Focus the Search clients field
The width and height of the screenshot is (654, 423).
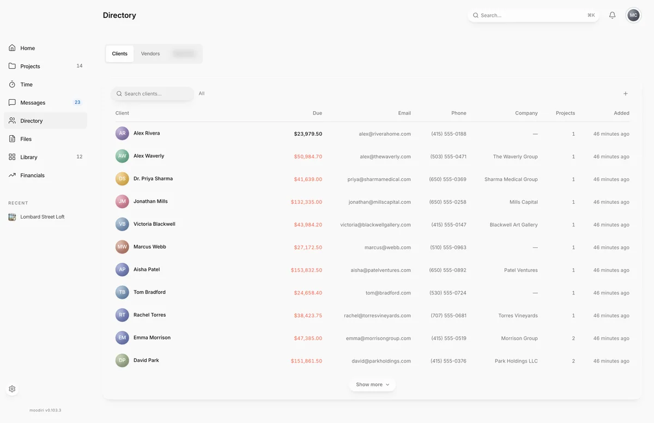153,94
